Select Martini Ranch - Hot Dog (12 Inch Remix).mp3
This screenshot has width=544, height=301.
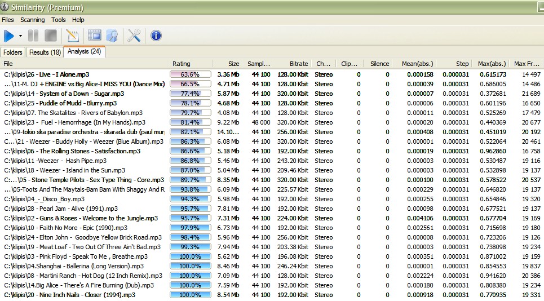click(x=272, y=276)
